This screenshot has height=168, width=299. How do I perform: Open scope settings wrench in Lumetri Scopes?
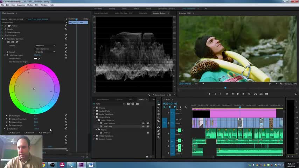coord(149,95)
